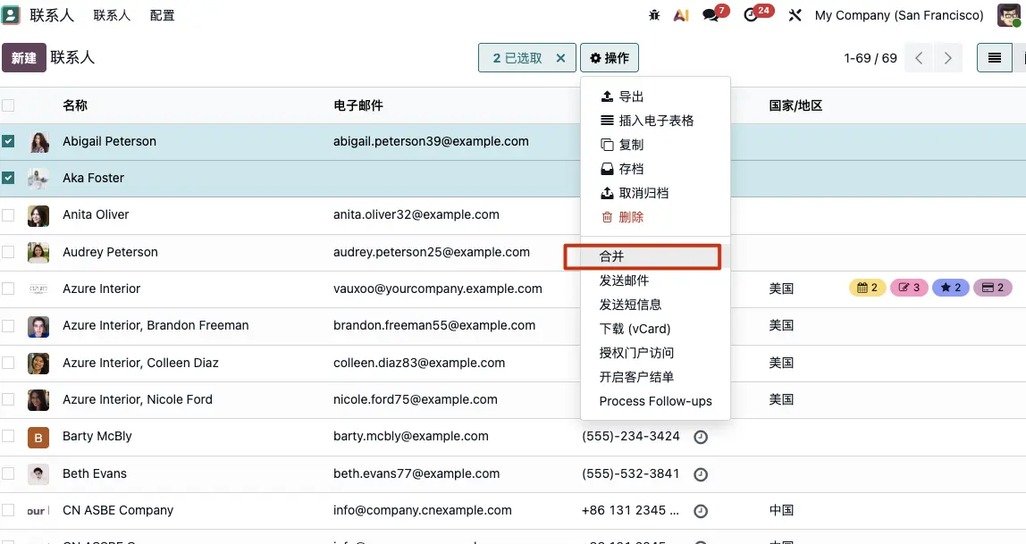This screenshot has height=544, width=1026.
Task: Click the AI assistant icon
Action: [x=681, y=15]
